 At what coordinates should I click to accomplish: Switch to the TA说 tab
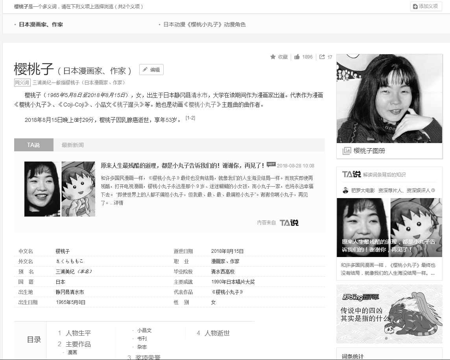[x=33, y=145]
